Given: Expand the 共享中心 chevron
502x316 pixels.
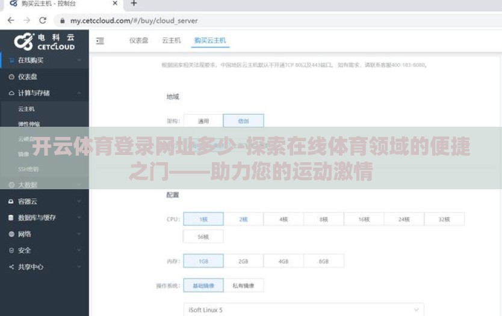Looking at the screenshot, I should click(x=79, y=267).
